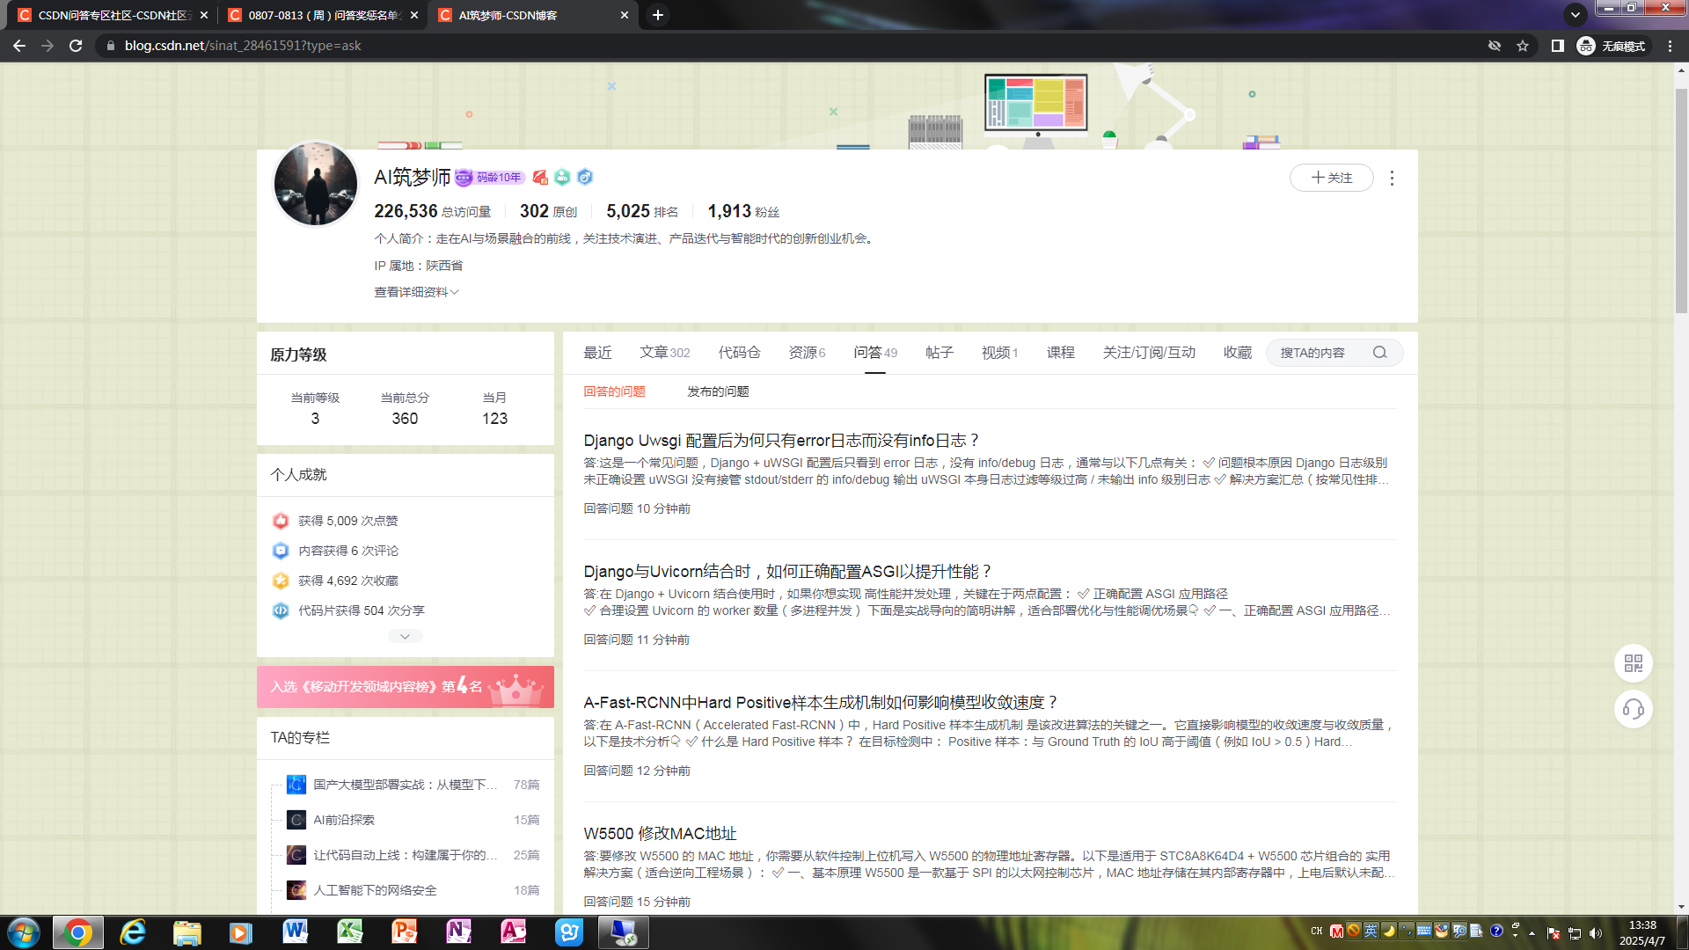
Task: Open the W5500 修改MAC地址 question
Action: pyautogui.click(x=660, y=834)
